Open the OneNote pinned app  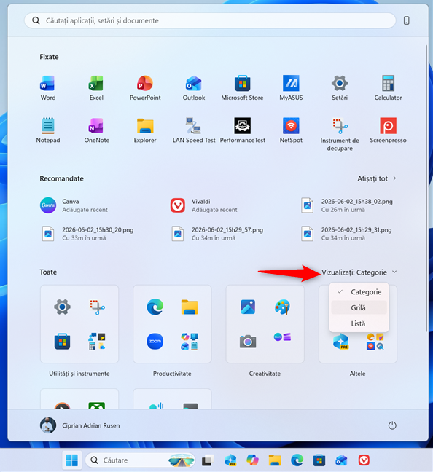(x=96, y=130)
